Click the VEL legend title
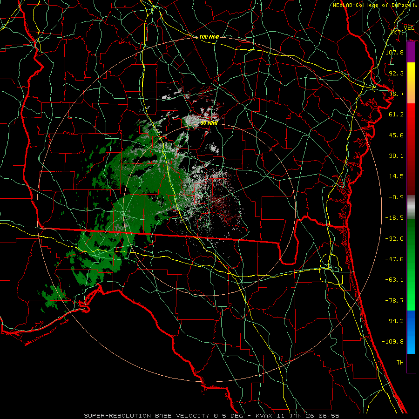 tap(409, 28)
